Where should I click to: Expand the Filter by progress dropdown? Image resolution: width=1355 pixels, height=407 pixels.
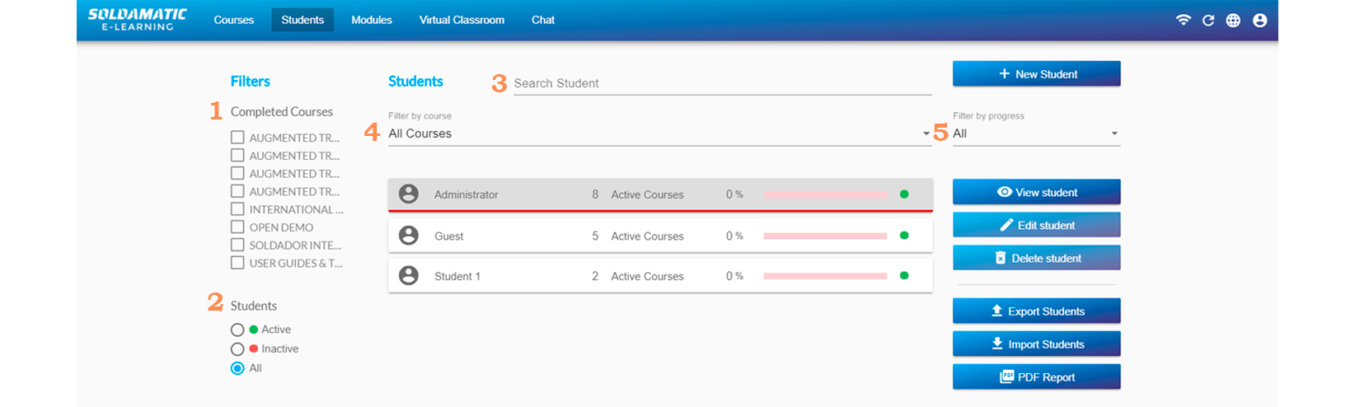coord(1035,133)
